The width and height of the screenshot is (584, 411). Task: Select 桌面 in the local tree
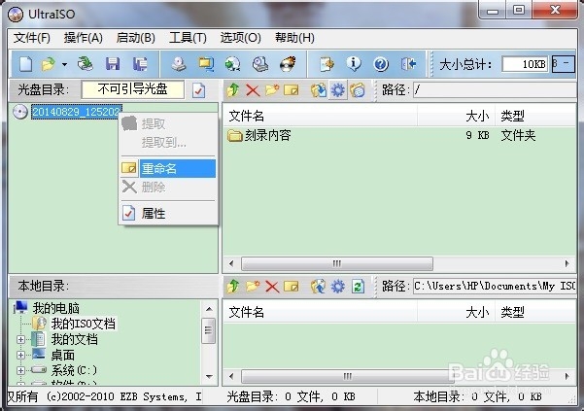click(62, 356)
